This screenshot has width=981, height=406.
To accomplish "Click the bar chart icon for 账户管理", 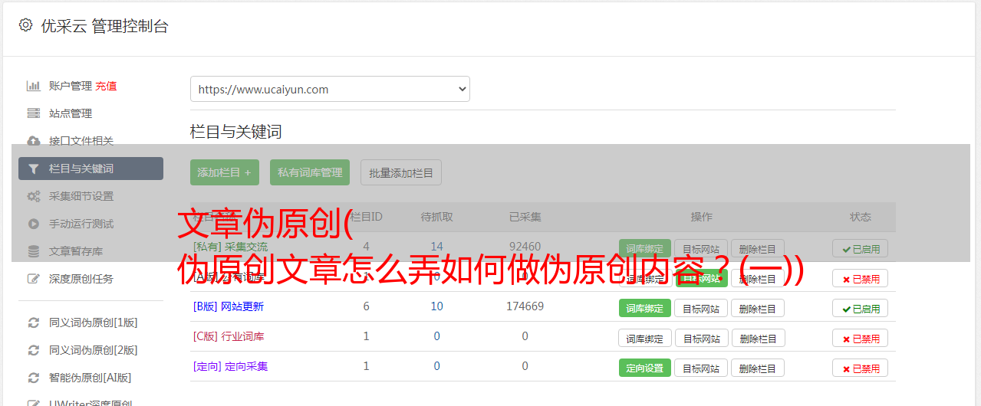I will (x=34, y=86).
